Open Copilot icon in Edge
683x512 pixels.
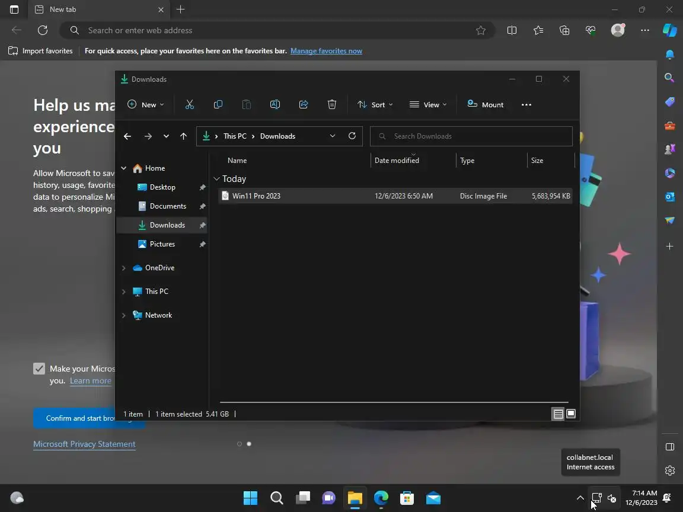point(670,30)
